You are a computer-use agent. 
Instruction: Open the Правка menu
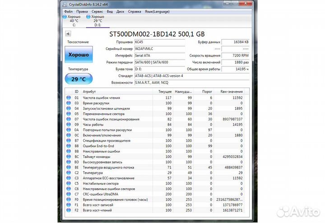tap(82, 12)
